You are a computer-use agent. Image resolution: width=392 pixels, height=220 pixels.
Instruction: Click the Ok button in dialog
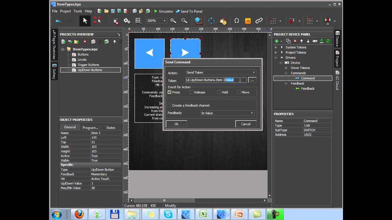pyautogui.click(x=176, y=124)
